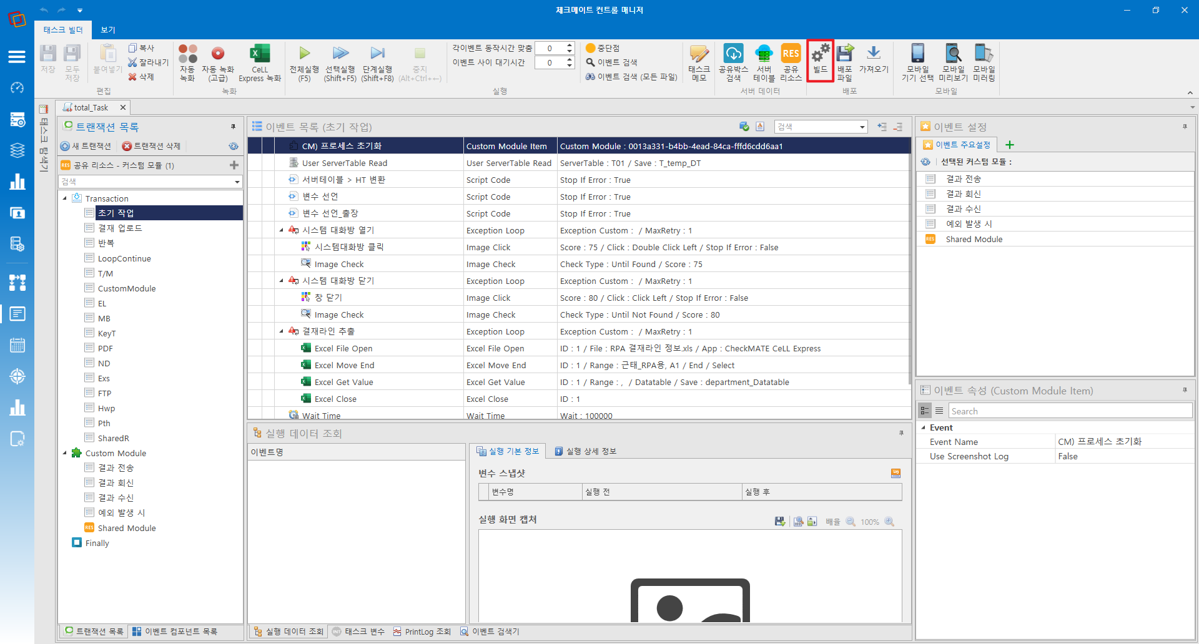The height and width of the screenshot is (644, 1199).
Task: Open 공유박스 검색 cloud icon
Action: tap(733, 53)
